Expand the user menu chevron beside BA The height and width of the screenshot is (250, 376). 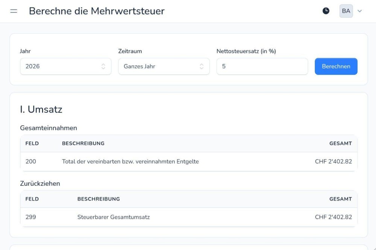(x=359, y=11)
